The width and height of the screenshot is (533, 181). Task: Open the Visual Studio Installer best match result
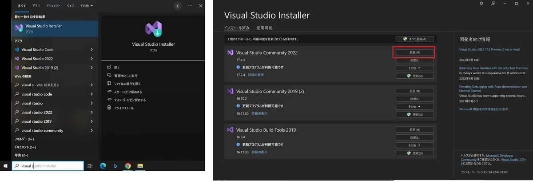(x=56, y=28)
